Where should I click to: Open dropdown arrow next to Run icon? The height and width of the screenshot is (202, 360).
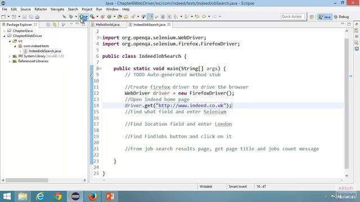click(86, 17)
